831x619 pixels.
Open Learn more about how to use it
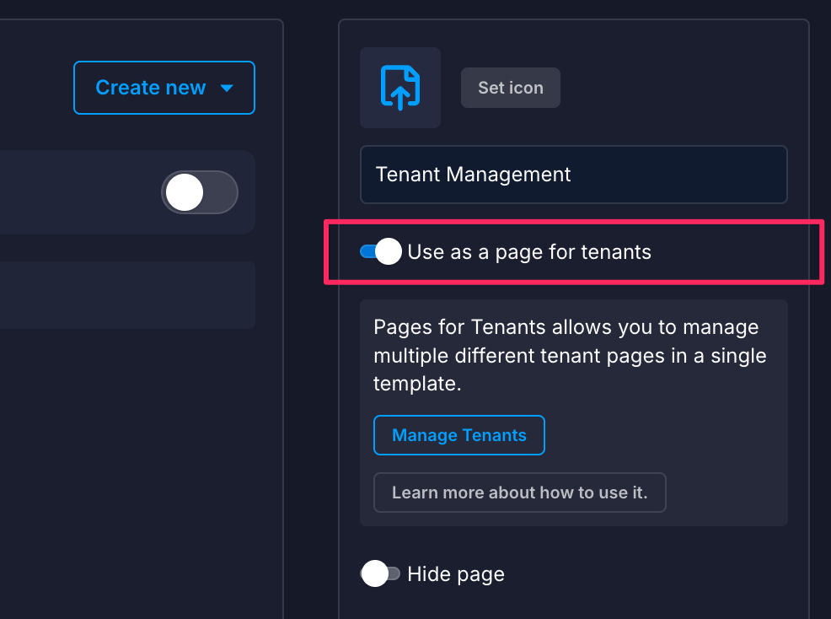519,493
